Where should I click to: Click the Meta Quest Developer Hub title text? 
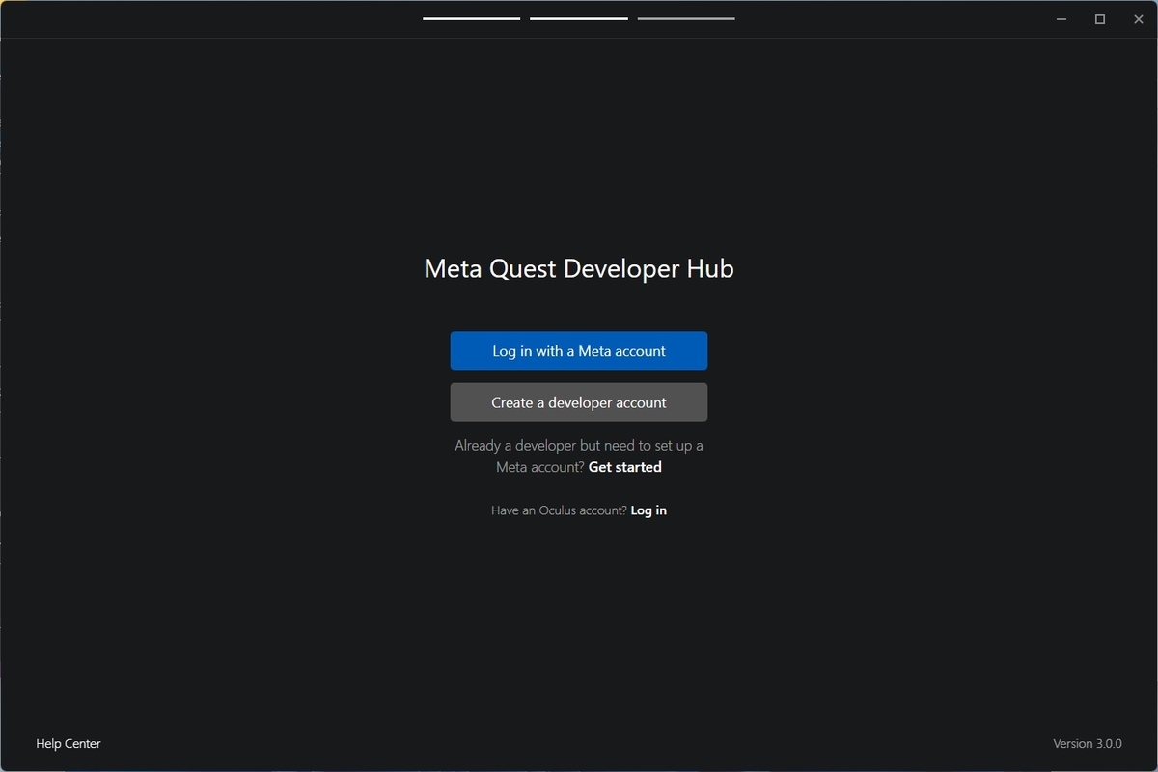[x=578, y=269]
